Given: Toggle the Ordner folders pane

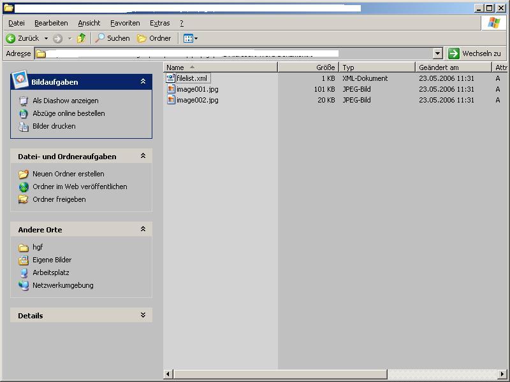Looking at the screenshot, I should tap(154, 38).
